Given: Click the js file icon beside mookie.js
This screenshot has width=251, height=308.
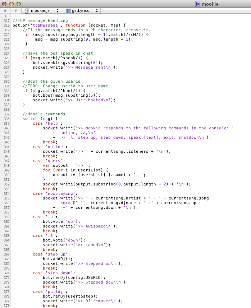Looking at the screenshot, I should click(x=27, y=11).
